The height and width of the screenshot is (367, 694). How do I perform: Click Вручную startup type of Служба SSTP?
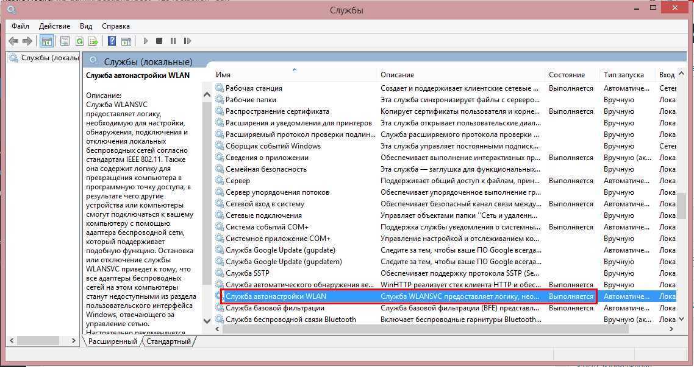coord(619,273)
